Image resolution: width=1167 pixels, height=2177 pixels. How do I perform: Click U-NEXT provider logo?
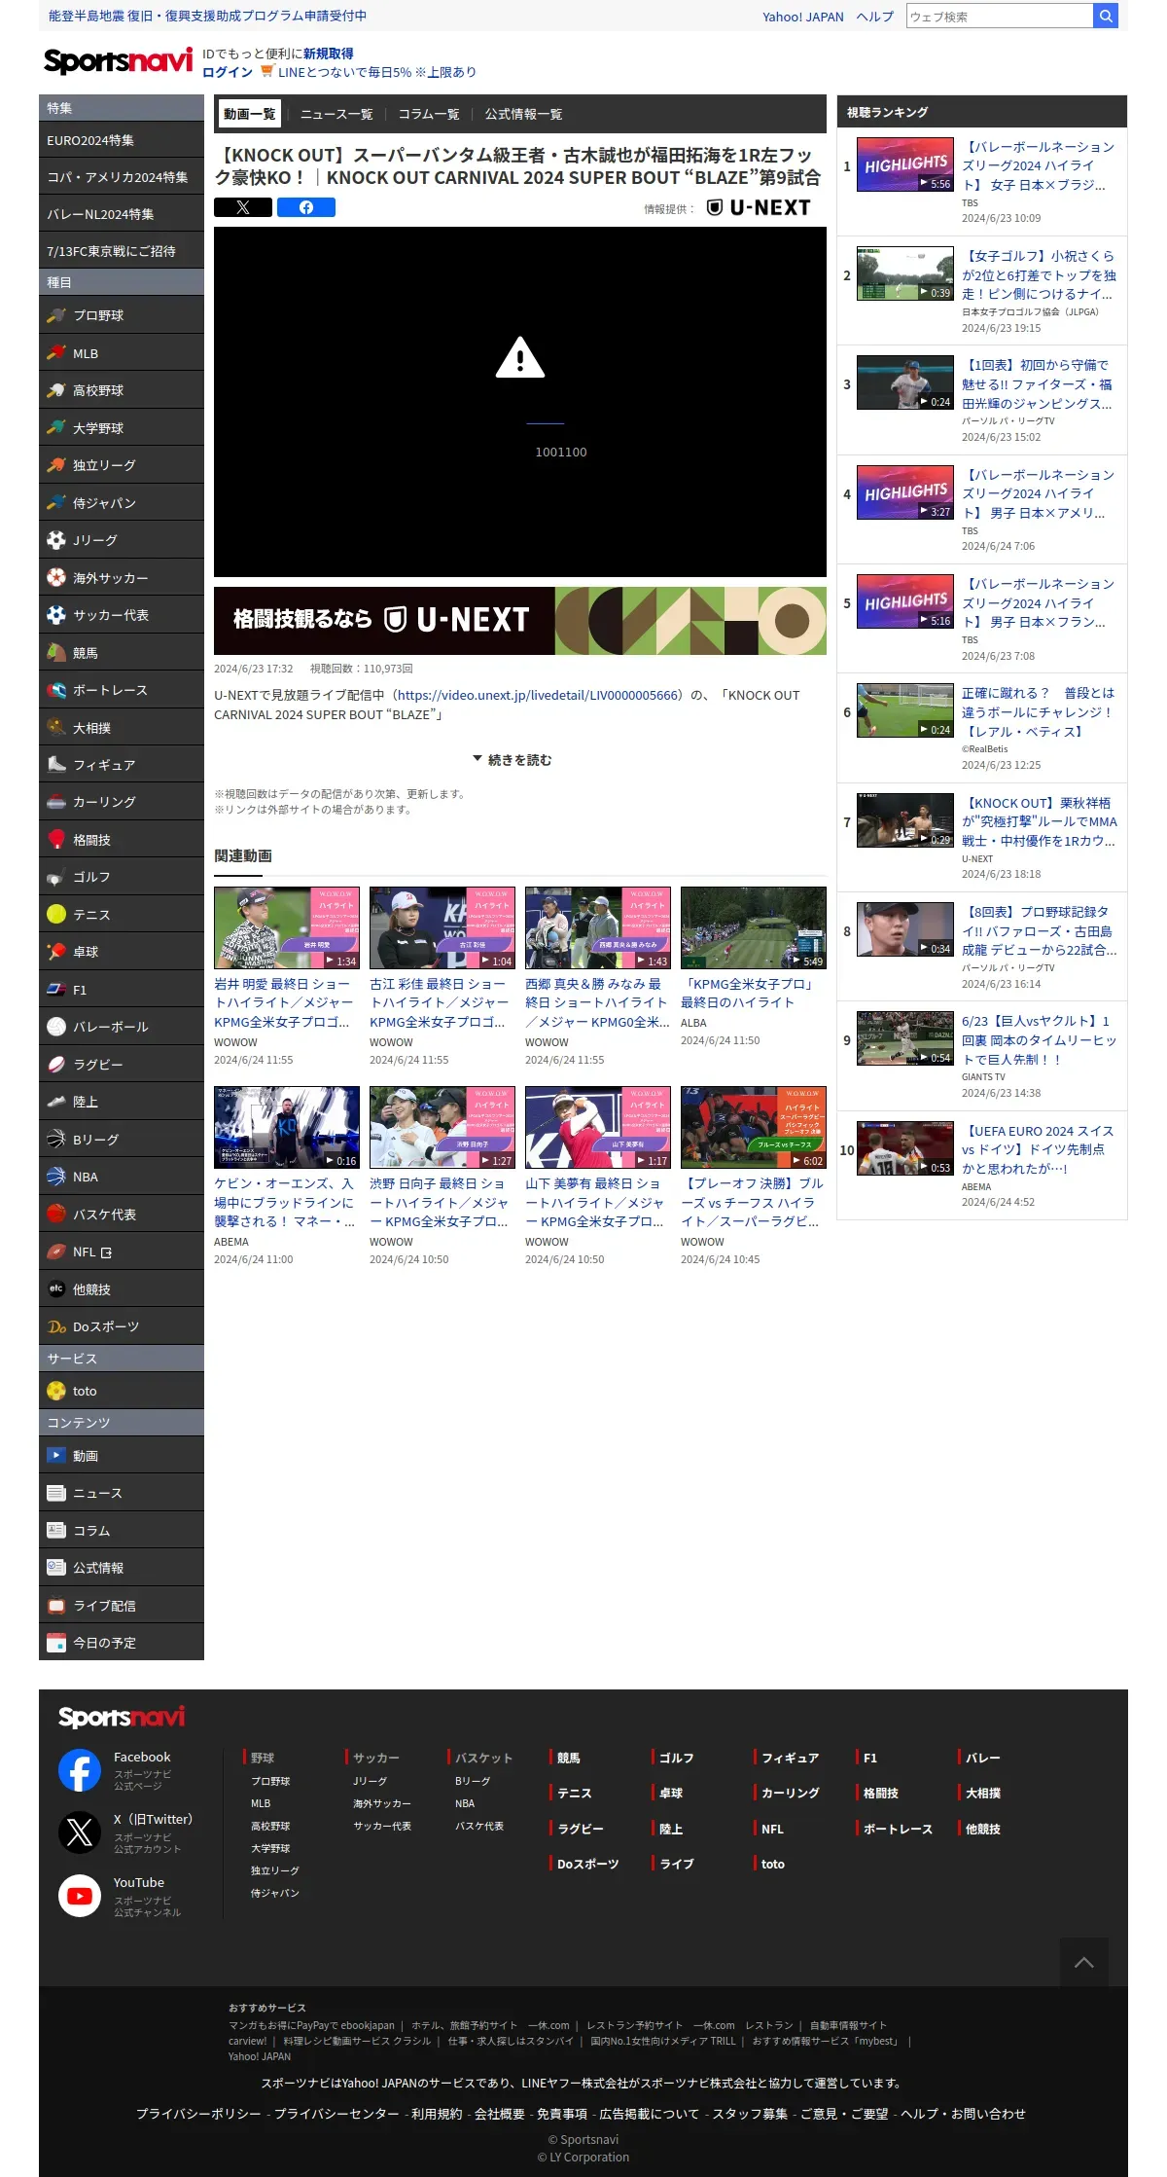(x=758, y=207)
